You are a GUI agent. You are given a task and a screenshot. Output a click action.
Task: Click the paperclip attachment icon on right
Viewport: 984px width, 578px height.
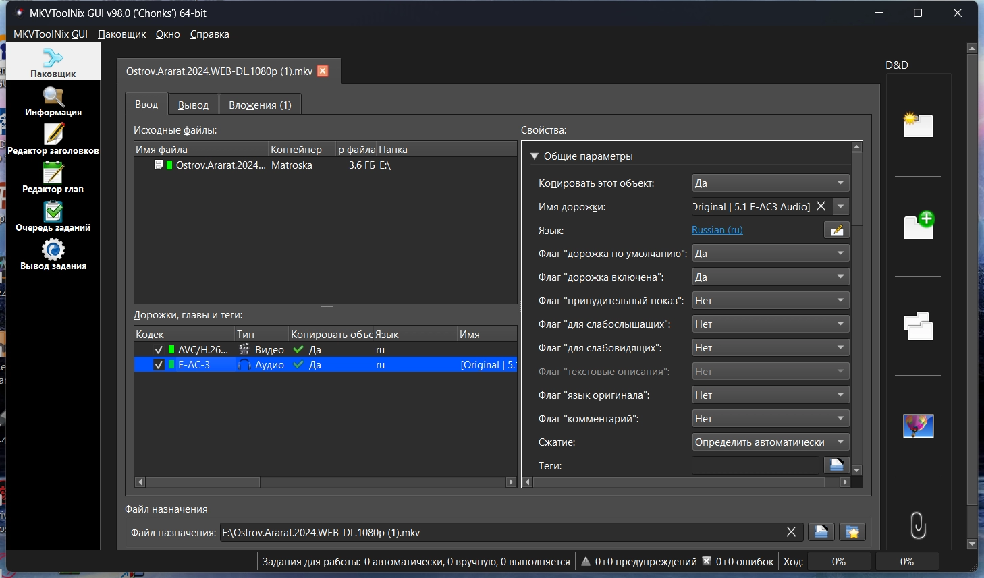coord(918,525)
